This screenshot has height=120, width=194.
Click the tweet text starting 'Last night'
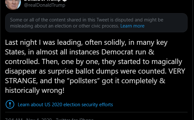click(x=95, y=66)
